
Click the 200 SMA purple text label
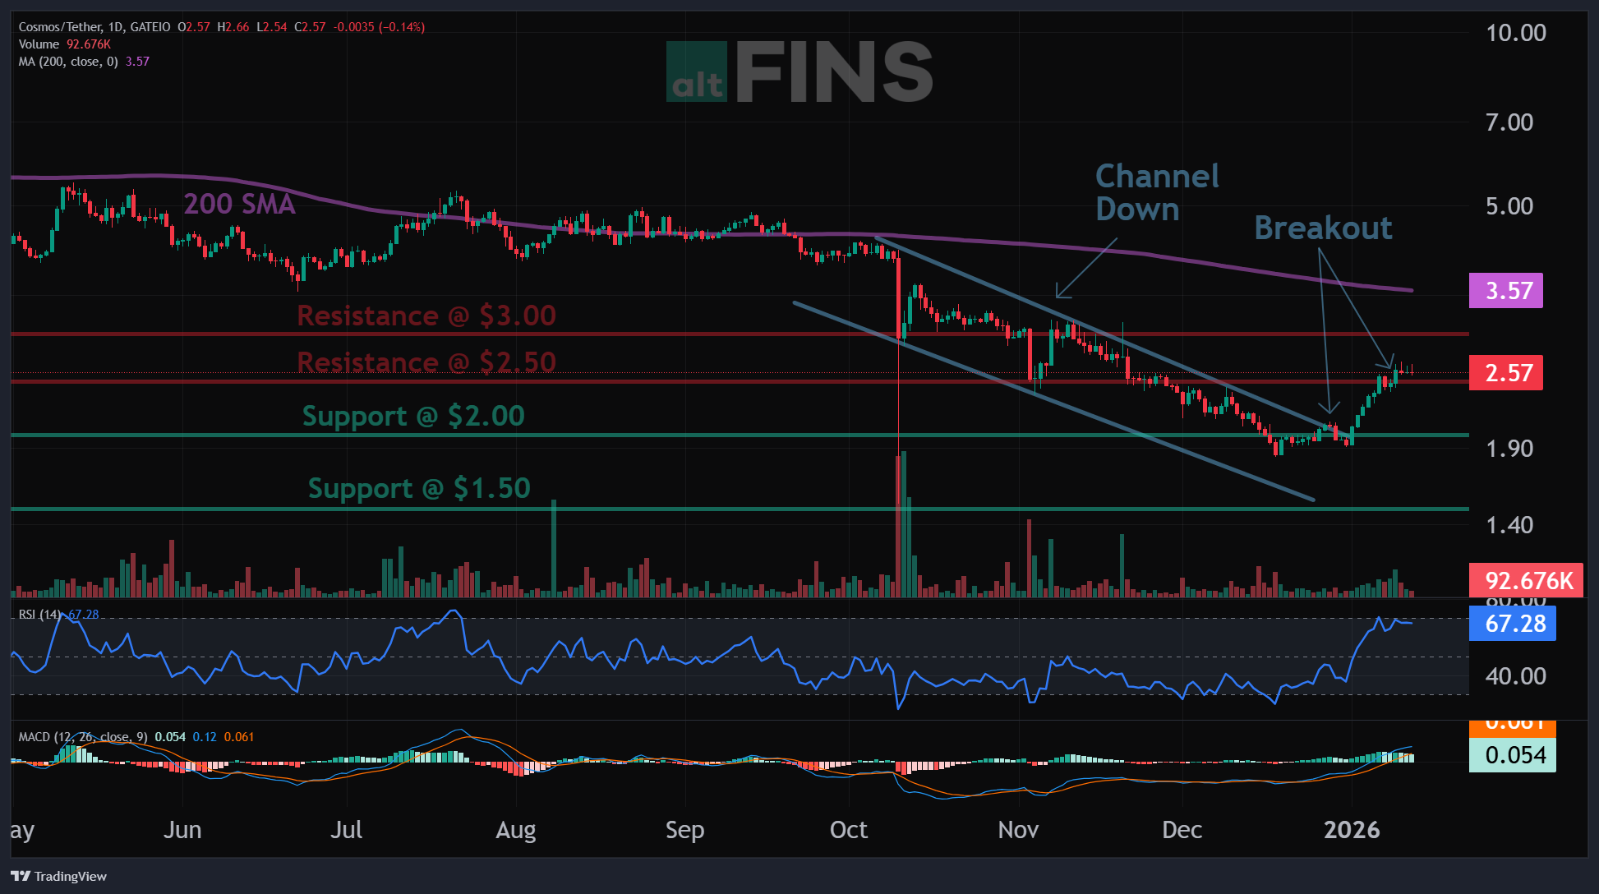pyautogui.click(x=238, y=204)
